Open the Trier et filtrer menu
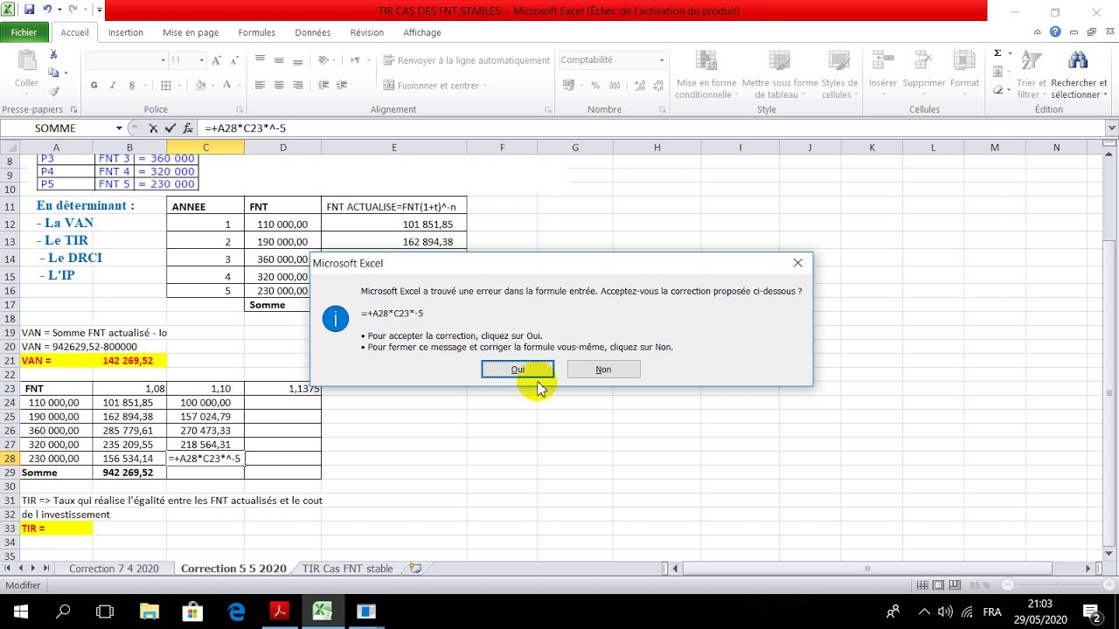Image resolution: width=1119 pixels, height=629 pixels. pyautogui.click(x=1032, y=74)
